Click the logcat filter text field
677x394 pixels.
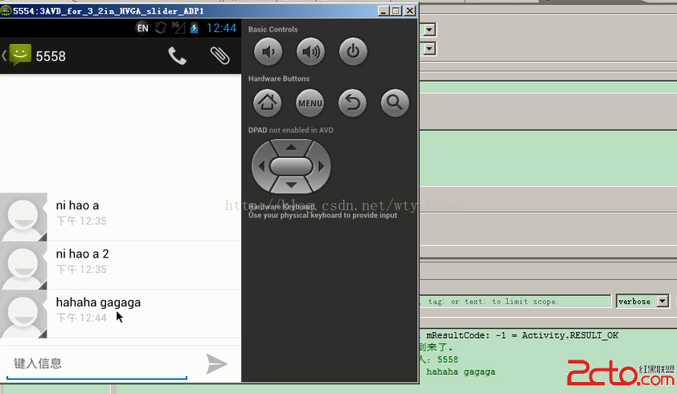[515, 302]
